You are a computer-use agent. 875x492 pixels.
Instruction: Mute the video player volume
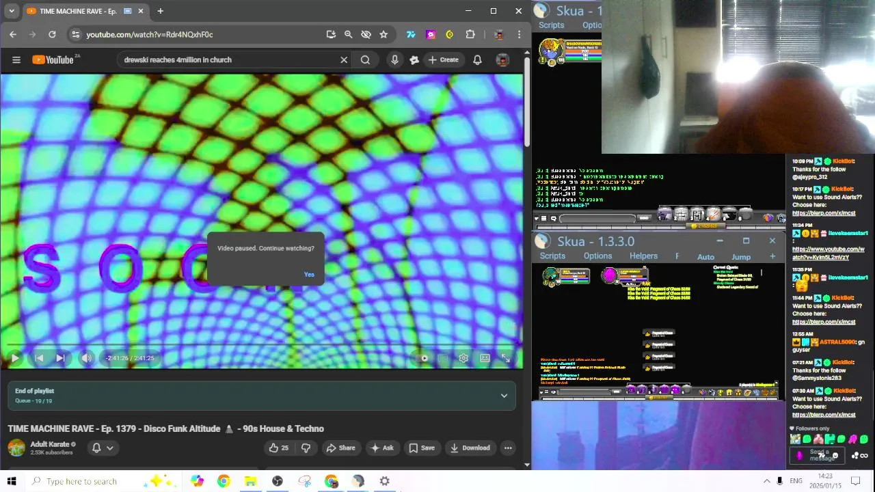pos(86,358)
